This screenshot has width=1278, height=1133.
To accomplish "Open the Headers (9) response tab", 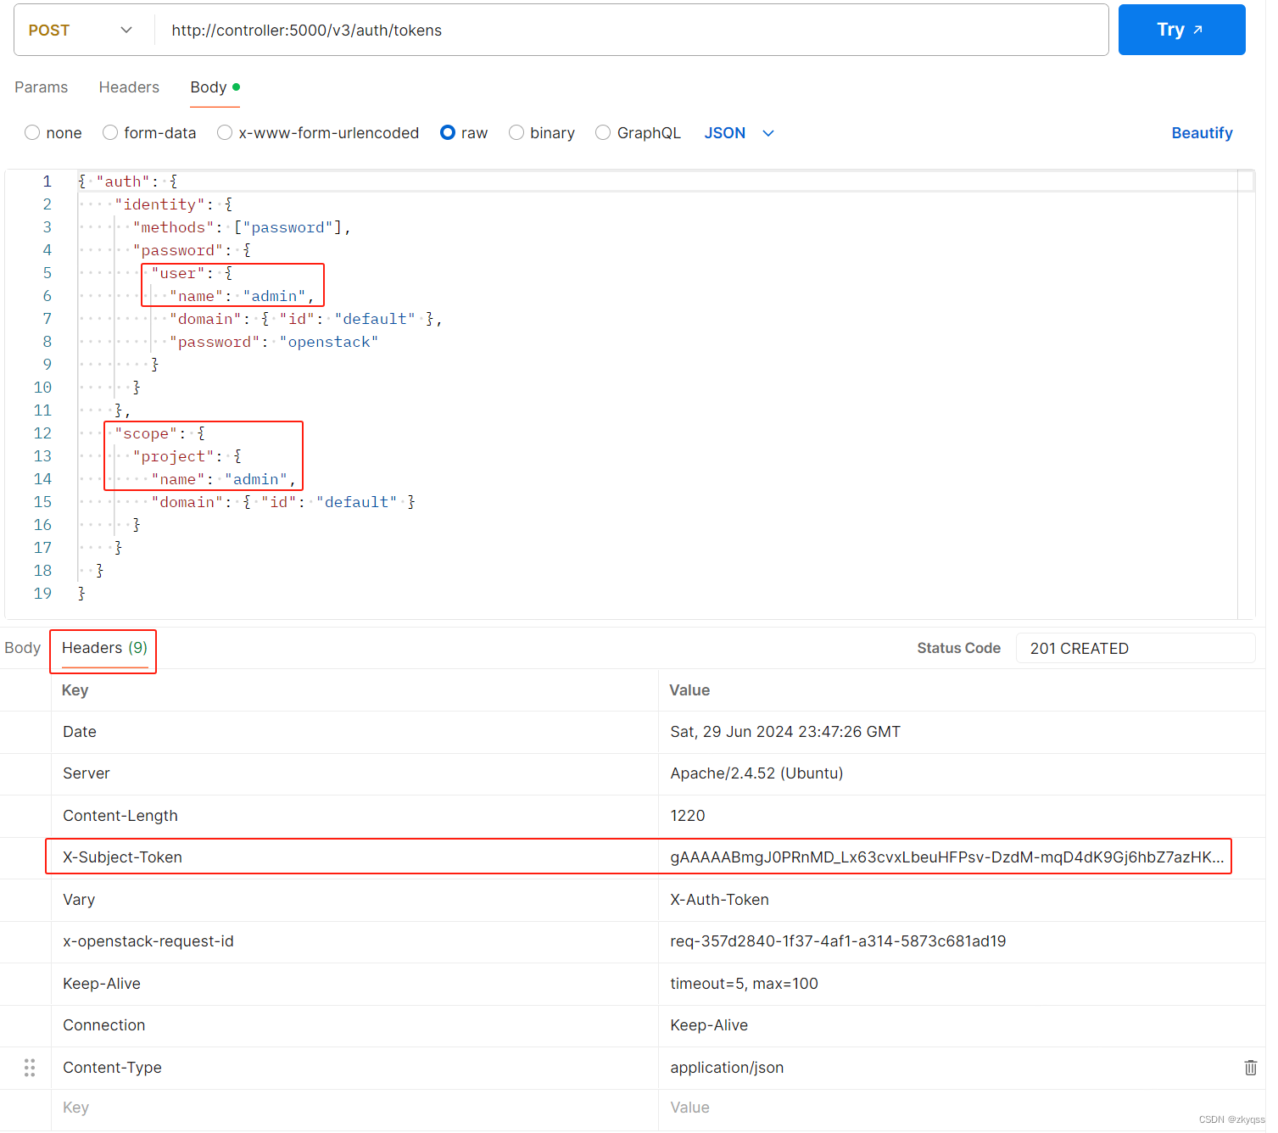I will [103, 648].
